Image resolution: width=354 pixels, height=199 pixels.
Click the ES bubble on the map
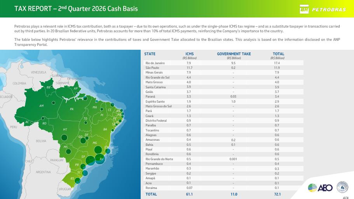[108, 151]
